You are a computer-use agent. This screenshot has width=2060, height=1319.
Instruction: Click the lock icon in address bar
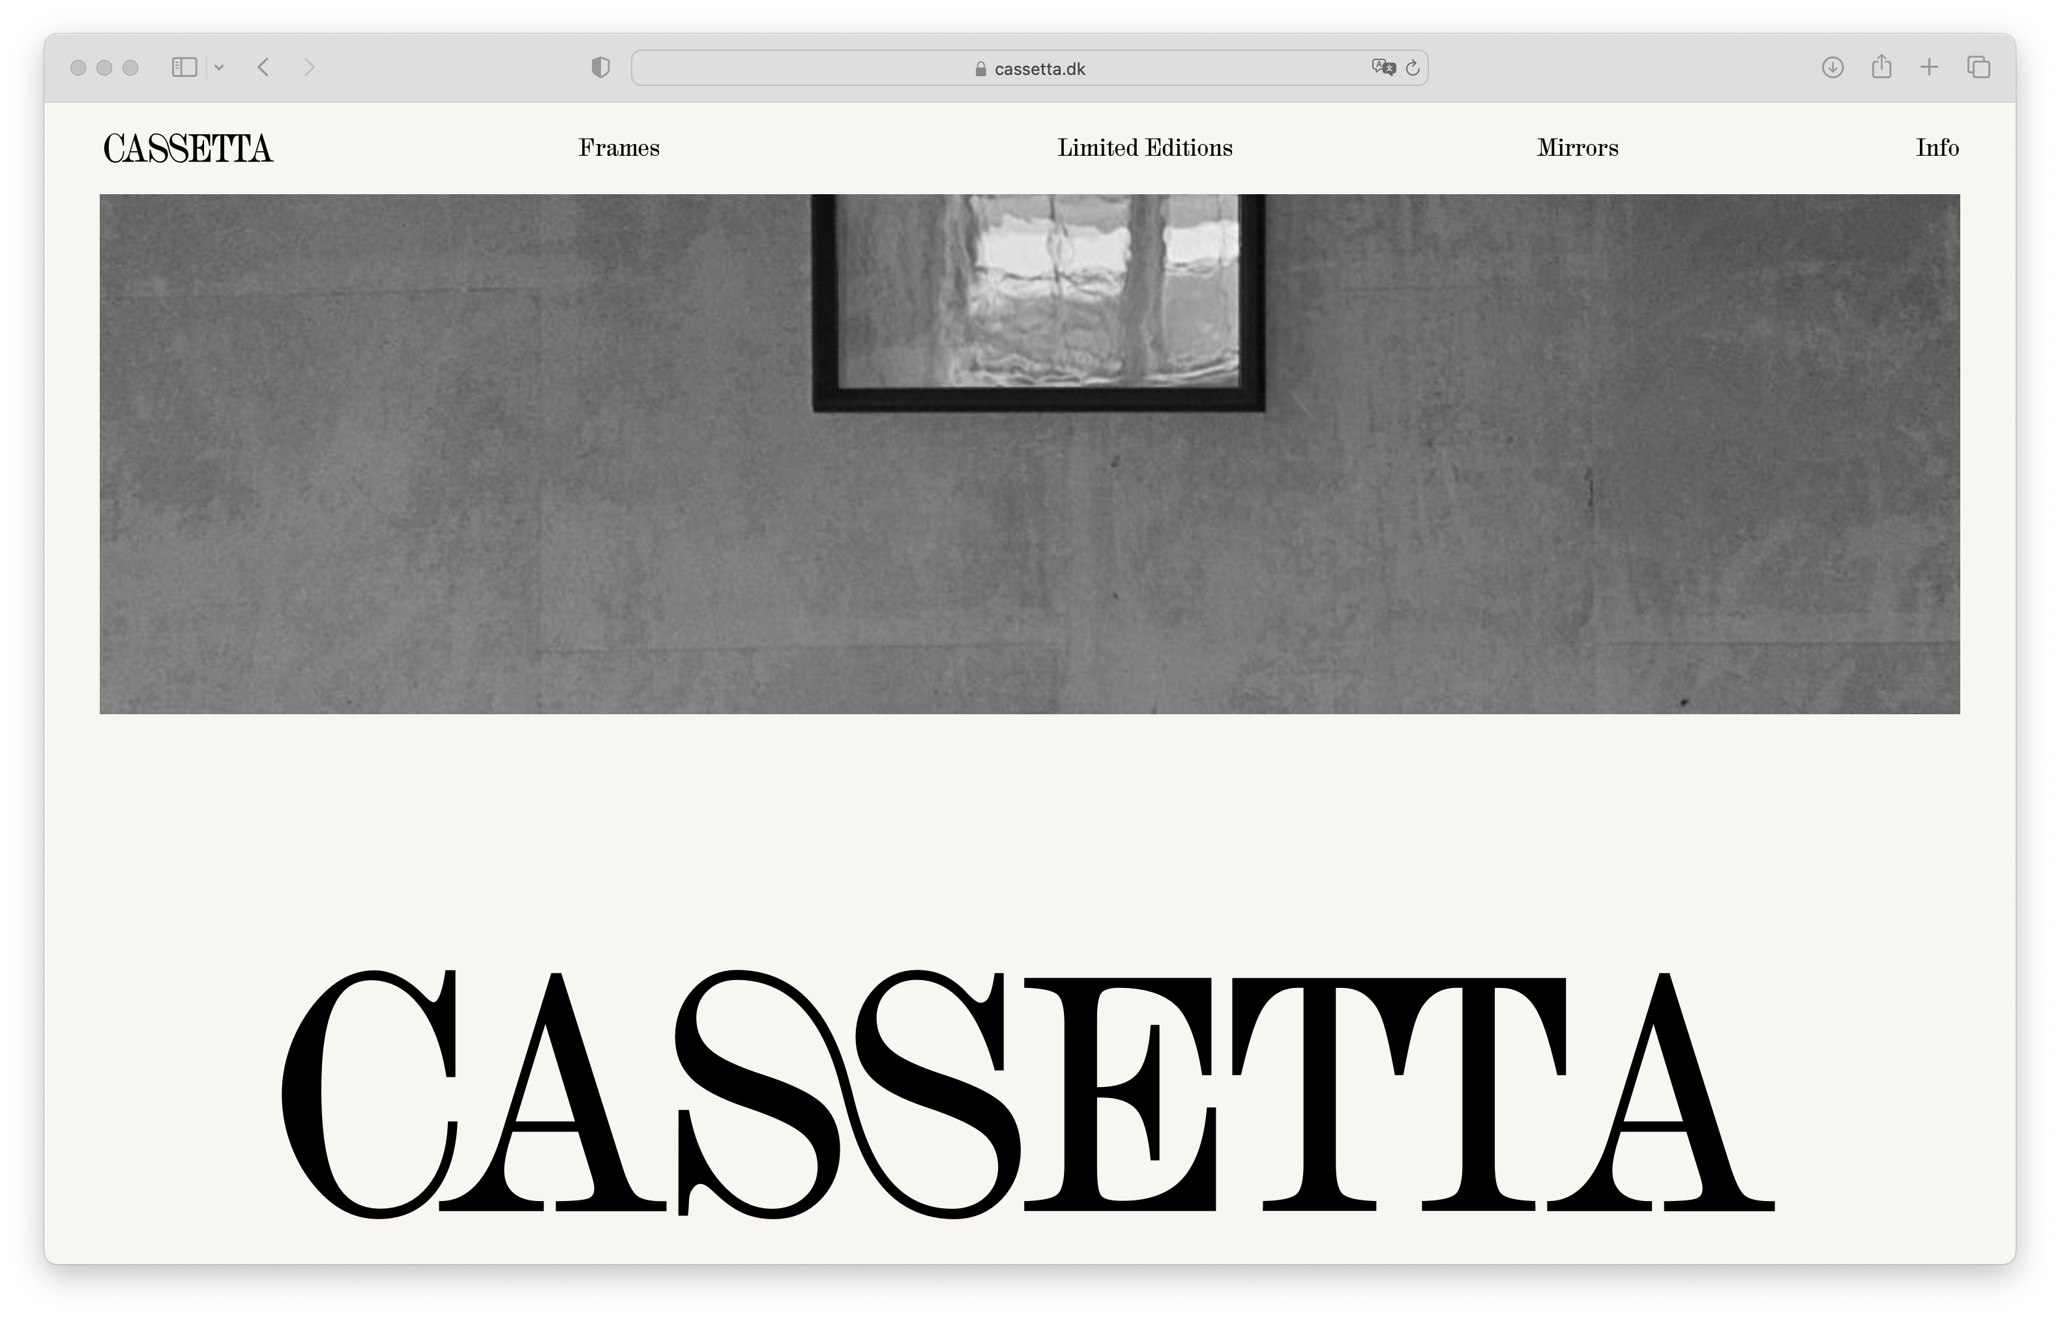pyautogui.click(x=980, y=69)
